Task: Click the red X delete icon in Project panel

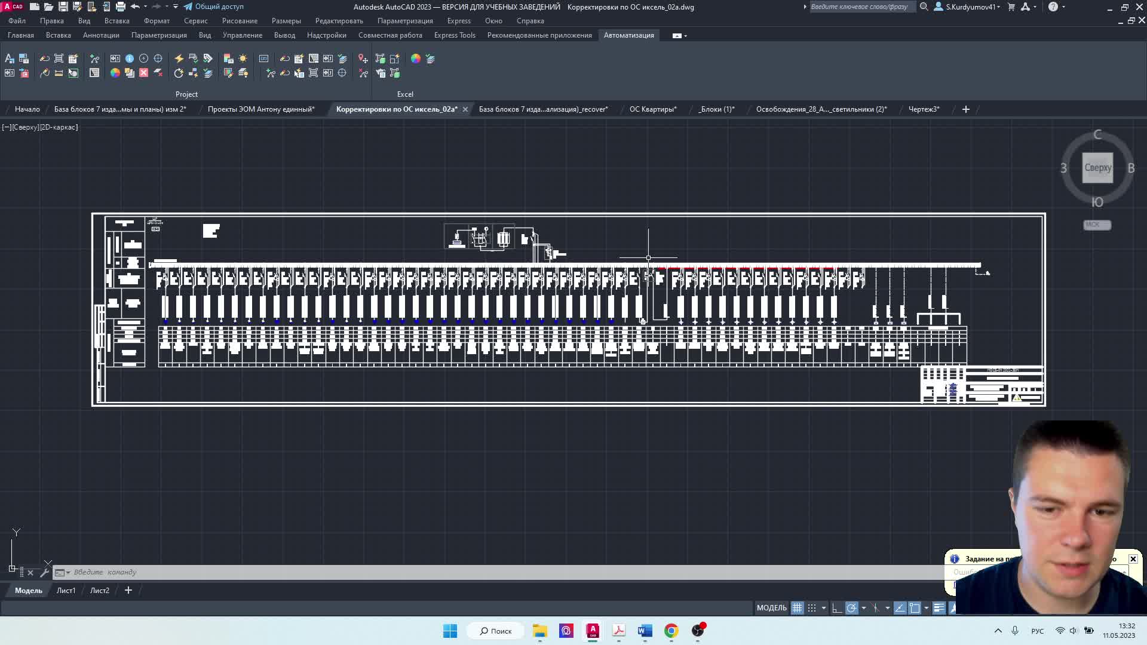Action: 144,73
